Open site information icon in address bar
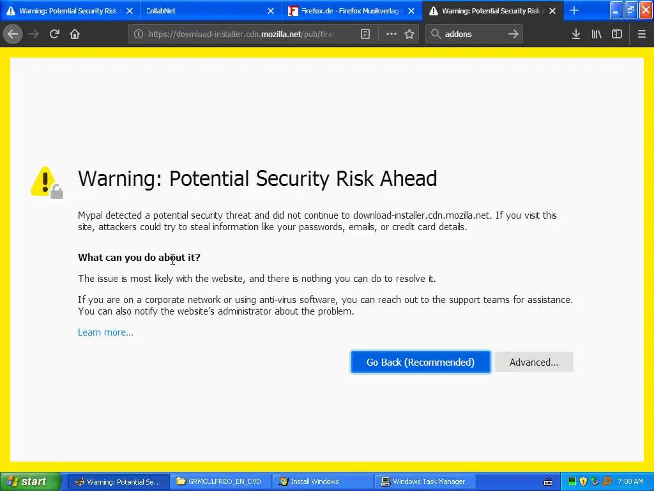This screenshot has height=491, width=654. click(139, 34)
